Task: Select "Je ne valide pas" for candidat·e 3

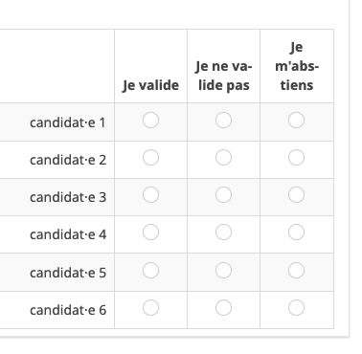Action: [x=223, y=195]
